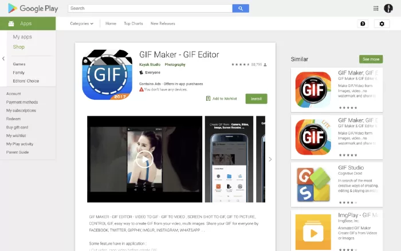Go to the Home tab

[111, 23]
